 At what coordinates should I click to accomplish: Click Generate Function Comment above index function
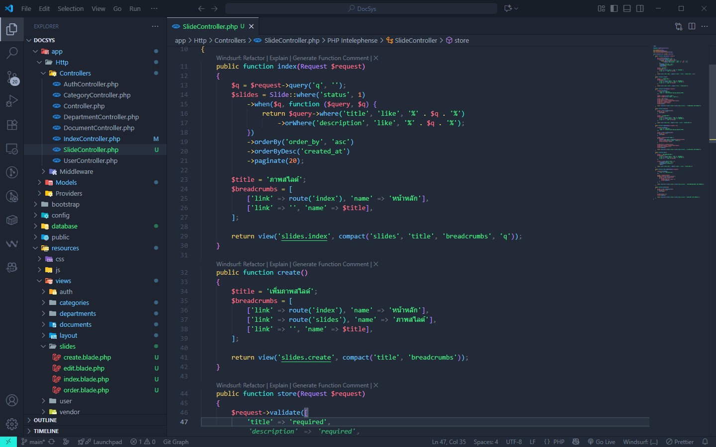coord(331,58)
